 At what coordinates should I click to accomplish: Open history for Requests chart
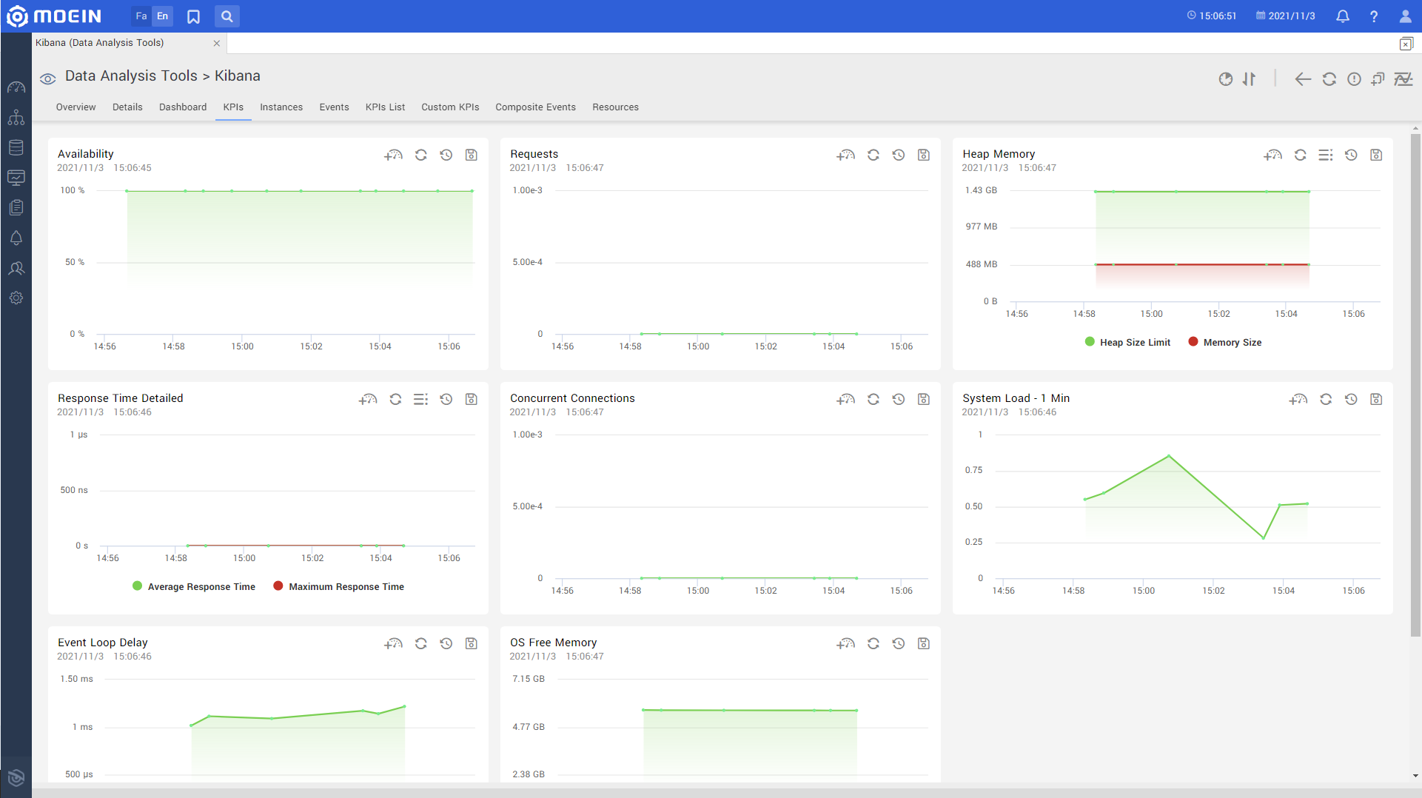coord(899,155)
